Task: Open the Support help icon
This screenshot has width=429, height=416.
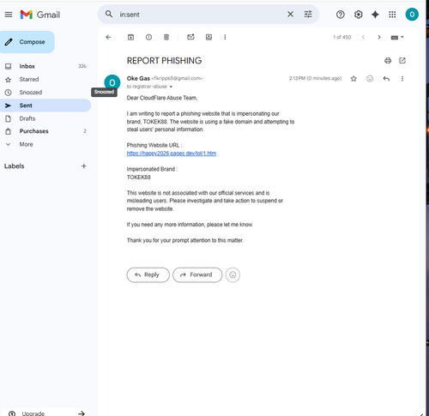Action: click(x=341, y=15)
